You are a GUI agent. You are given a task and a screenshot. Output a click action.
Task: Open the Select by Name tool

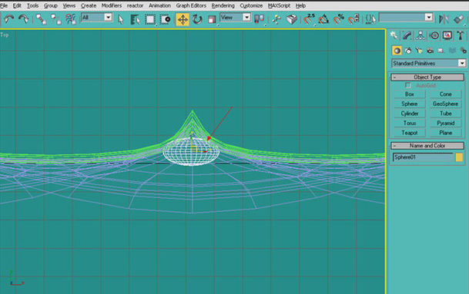pos(136,20)
